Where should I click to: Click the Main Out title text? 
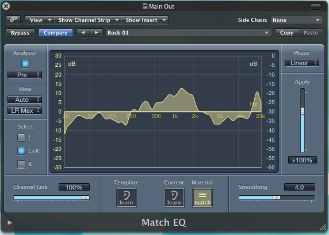click(x=162, y=6)
